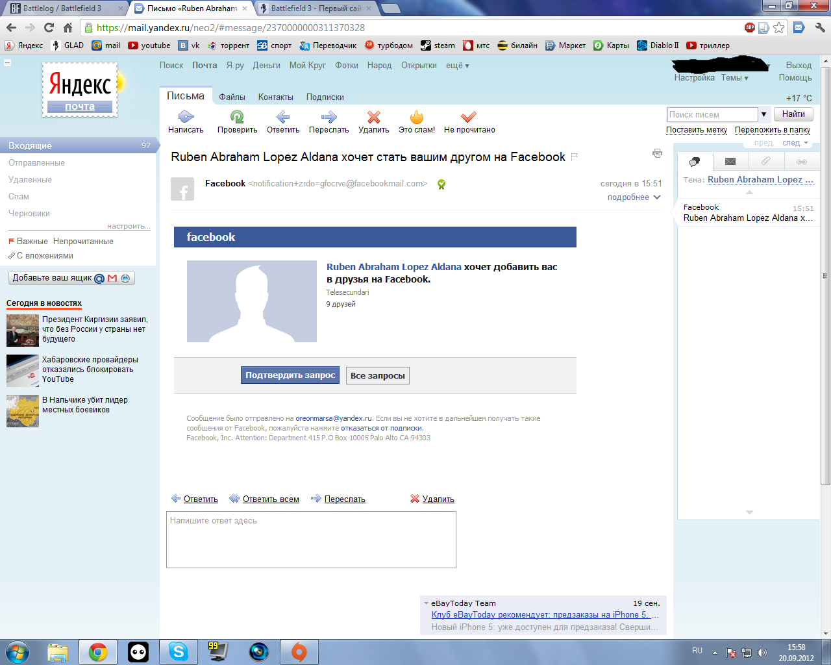This screenshot has height=665, width=831.
Task: Open steam bookmark in bookmarks bar
Action: coord(438,45)
